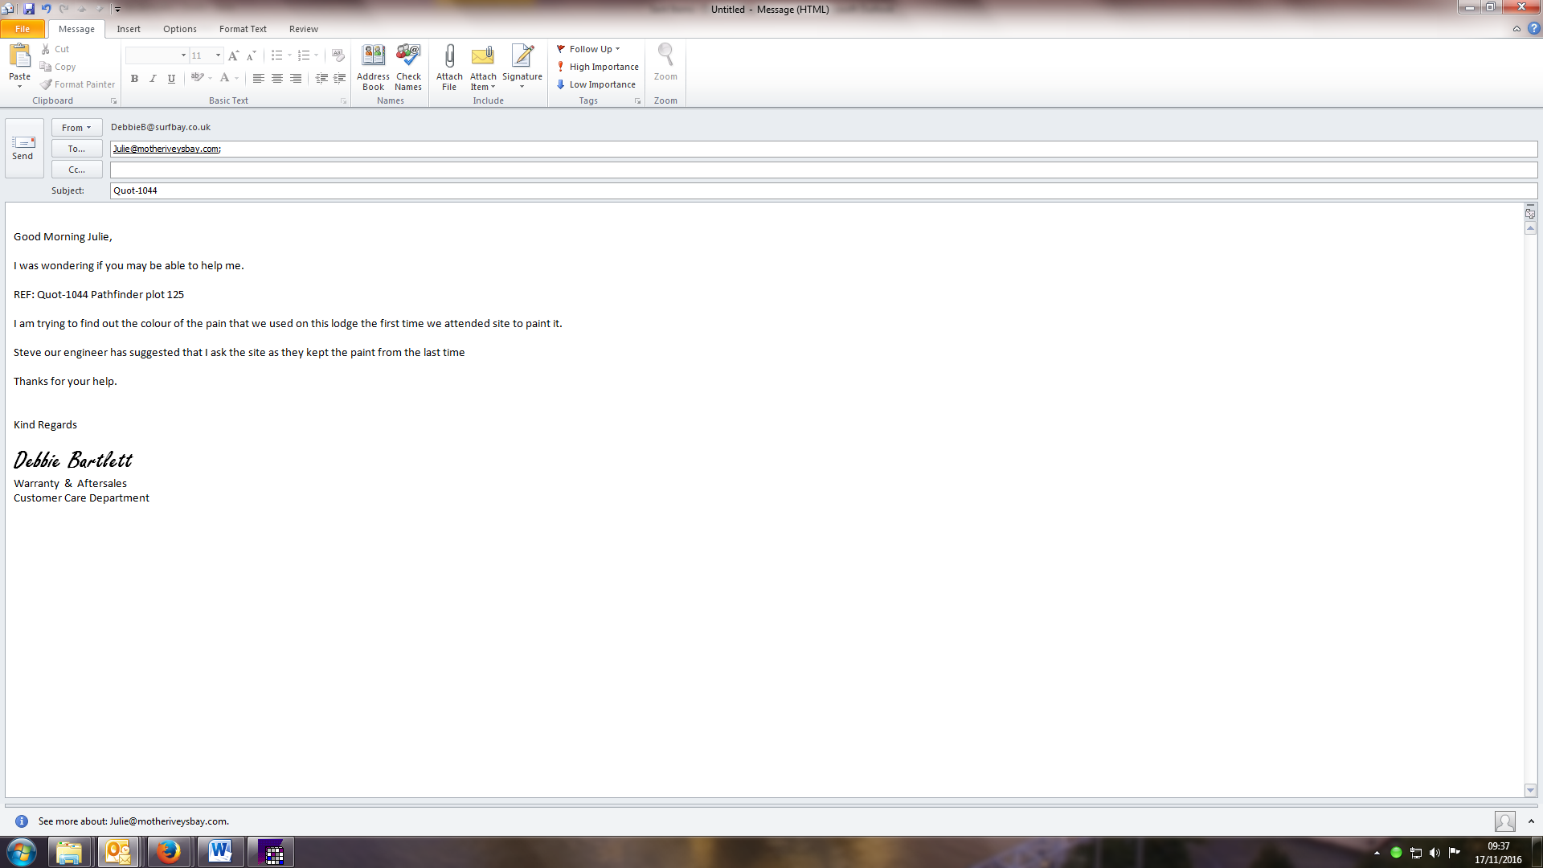Toggle High Importance flag
The height and width of the screenshot is (868, 1543).
[597, 67]
